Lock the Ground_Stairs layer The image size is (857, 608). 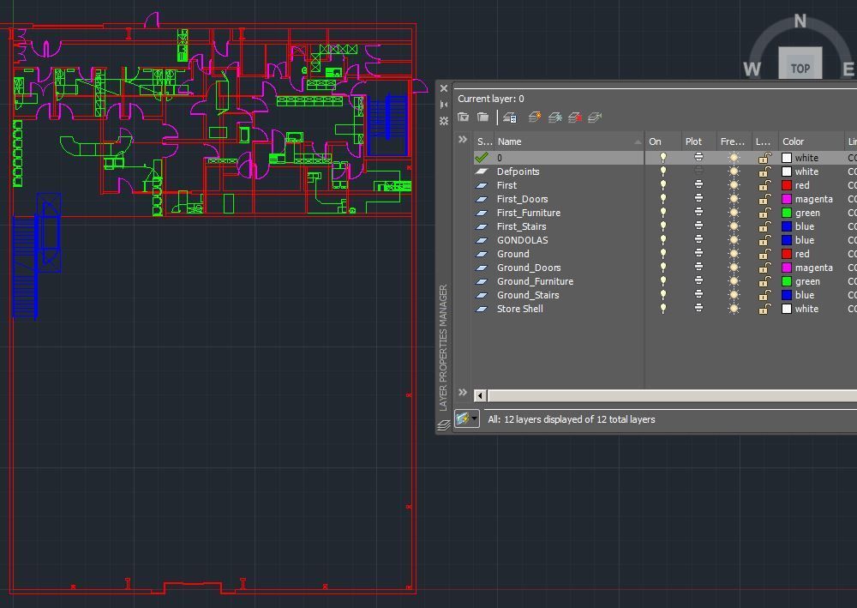point(764,295)
